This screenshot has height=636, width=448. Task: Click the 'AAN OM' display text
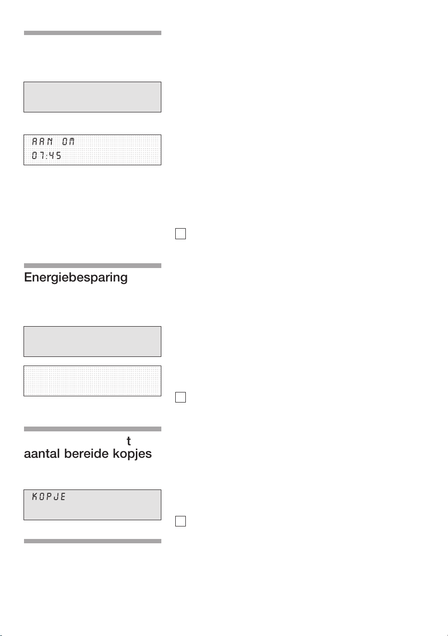[x=53, y=142]
